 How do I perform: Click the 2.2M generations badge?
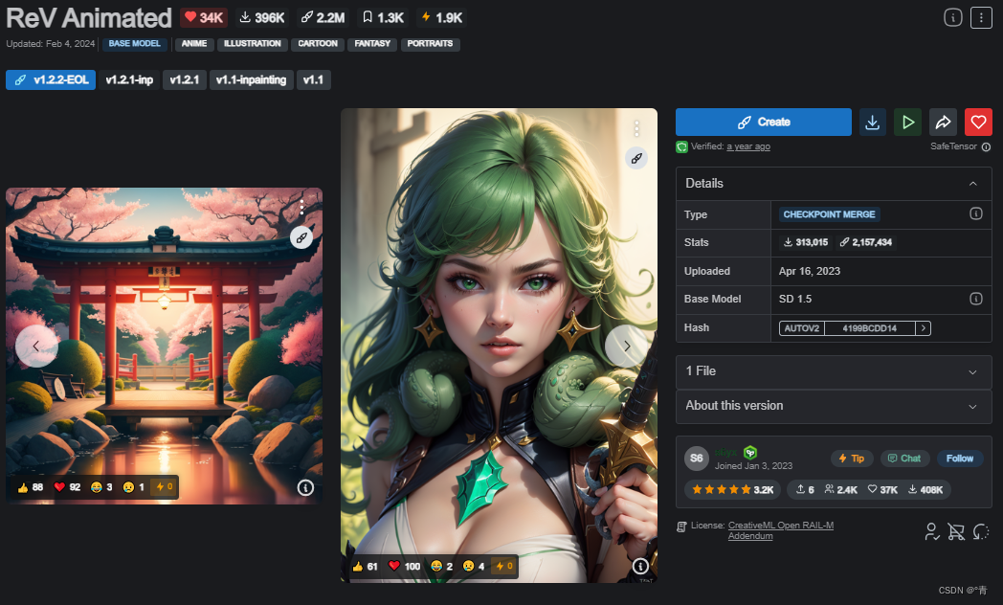(x=323, y=17)
